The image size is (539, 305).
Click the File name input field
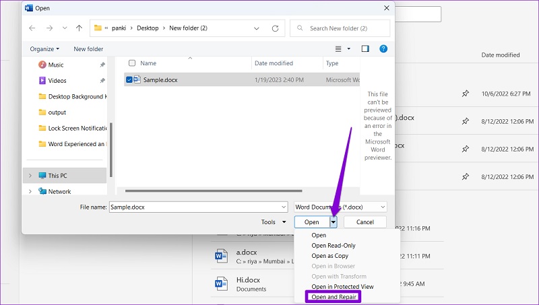pos(198,207)
